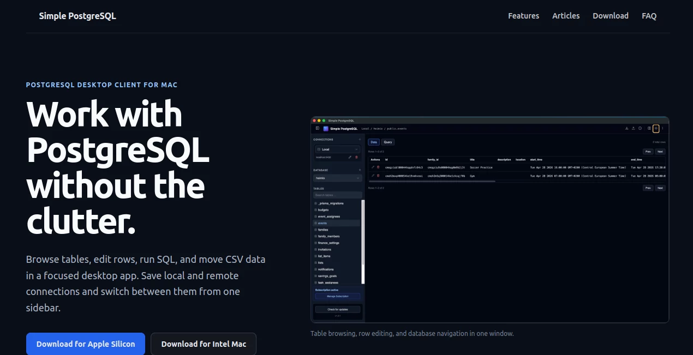The image size is (693, 355).
Task: Click the edit pencil in the Soccer Practice row
Action: coord(373,167)
